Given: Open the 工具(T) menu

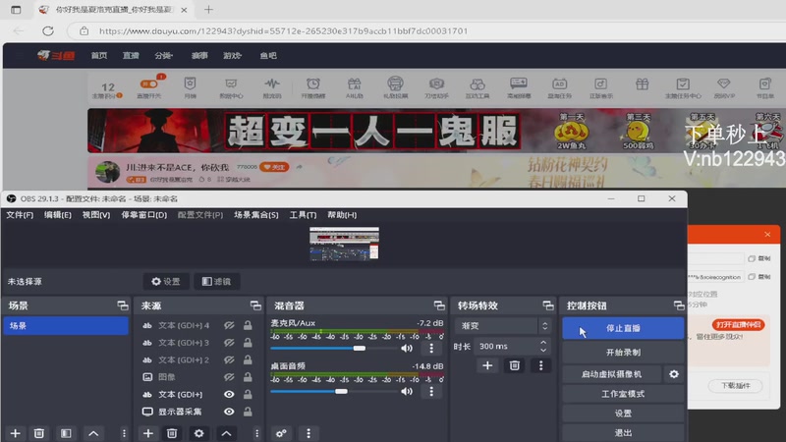Looking at the screenshot, I should (x=303, y=214).
